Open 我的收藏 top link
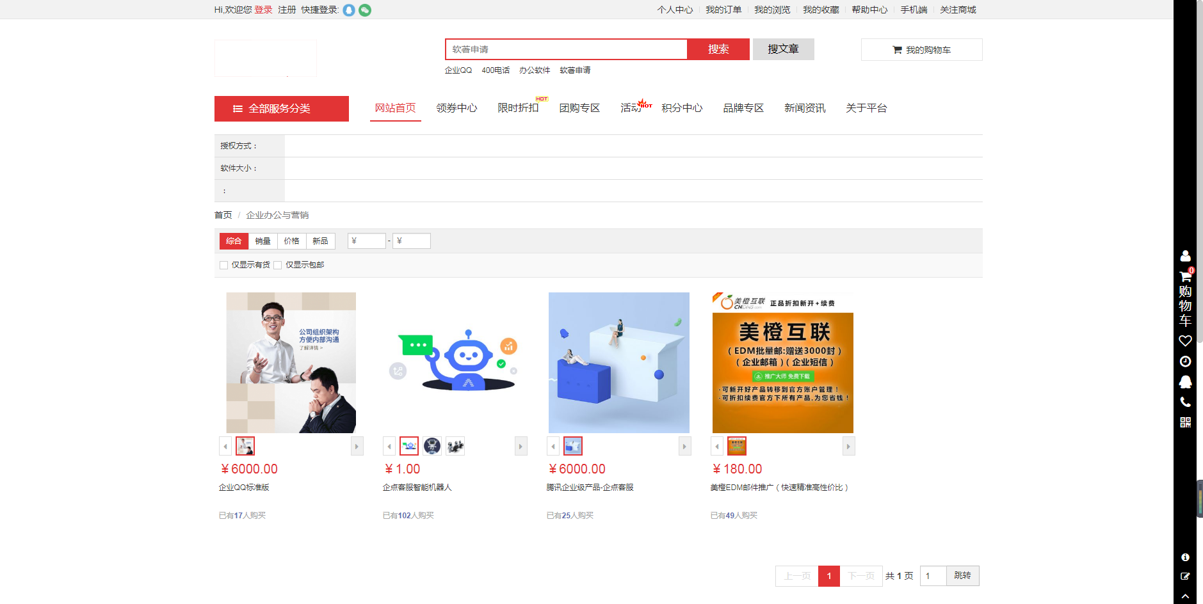The height and width of the screenshot is (604, 1203). coord(821,10)
